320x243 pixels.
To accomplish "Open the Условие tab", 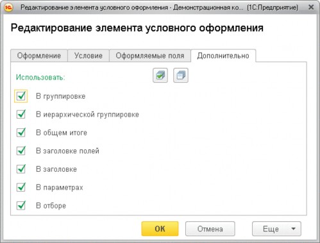I will click(88, 56).
